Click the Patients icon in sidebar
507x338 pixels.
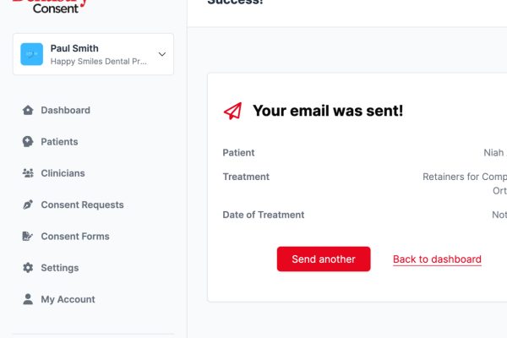point(28,142)
